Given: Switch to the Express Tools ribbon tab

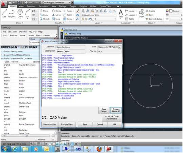Looking at the screenshot, I should coord(105,6).
